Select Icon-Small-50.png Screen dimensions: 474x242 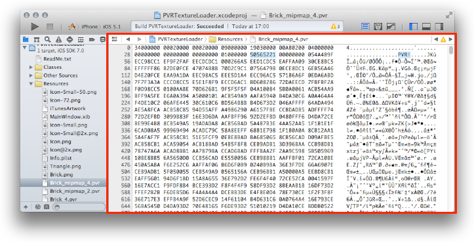(x=73, y=92)
